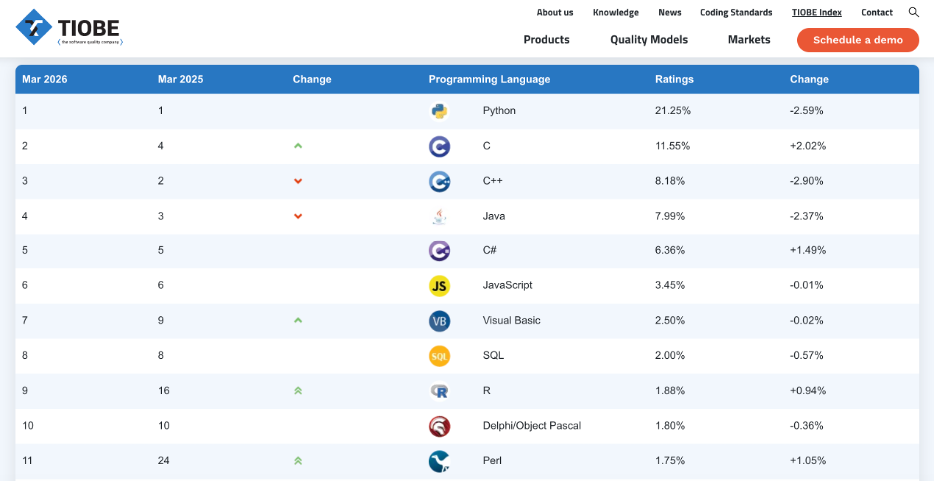Click the language name C++
934x481 pixels.
(x=493, y=181)
